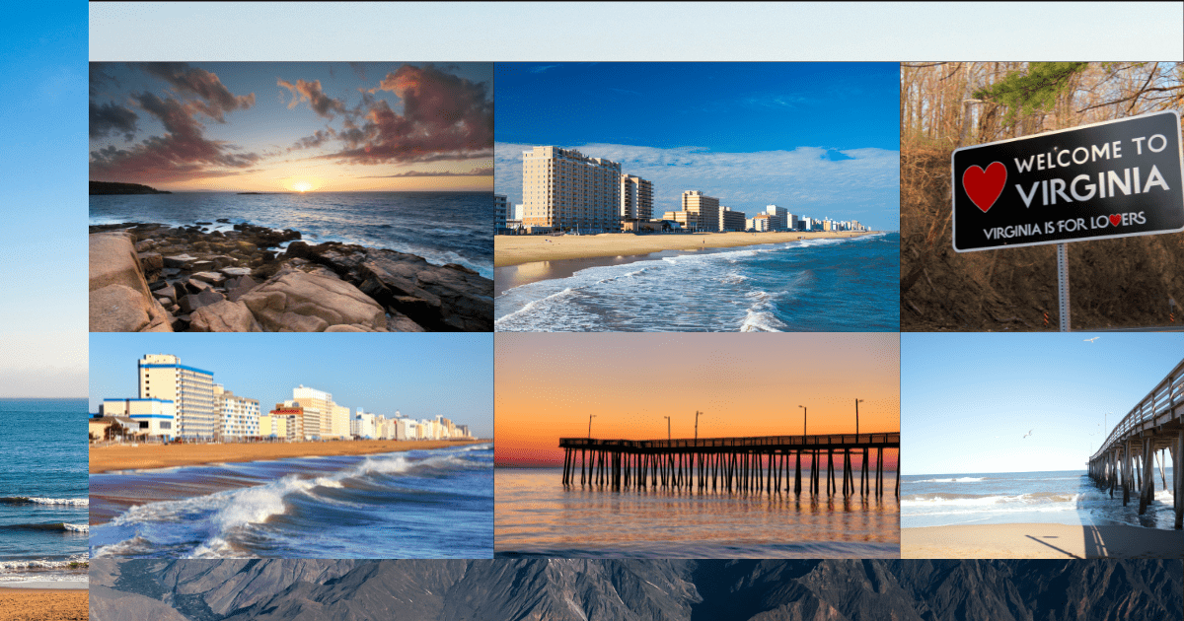1184x621 pixels.
Task: Click the pale blue banner at top
Action: click(x=636, y=32)
